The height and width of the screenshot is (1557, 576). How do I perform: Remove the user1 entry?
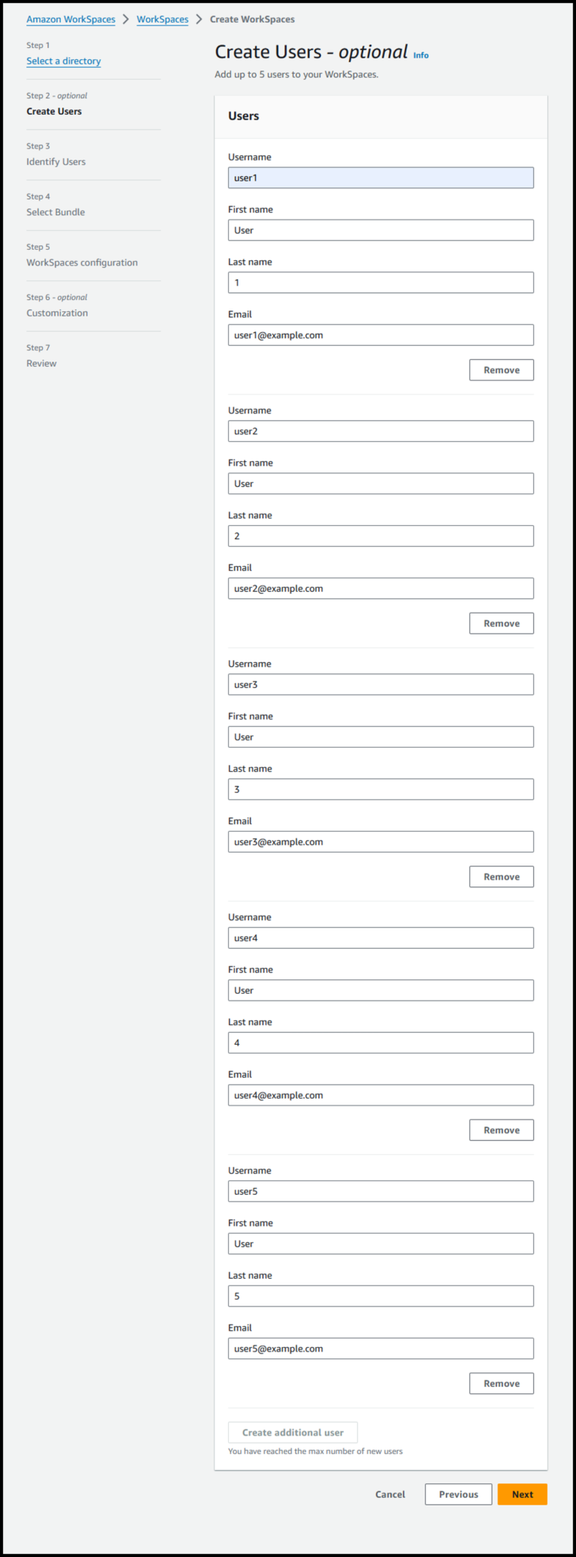click(501, 369)
